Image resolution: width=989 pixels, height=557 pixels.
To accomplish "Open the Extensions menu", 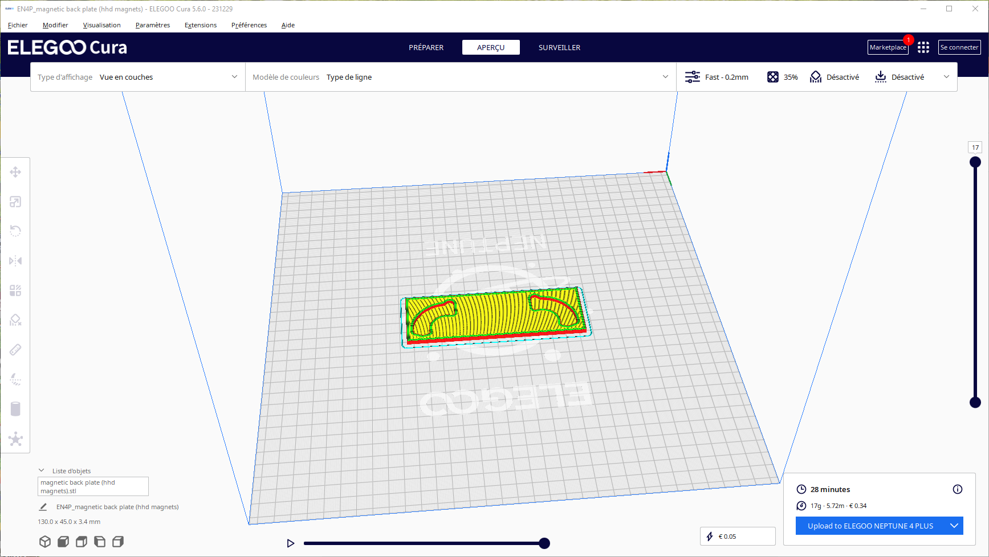I will [201, 25].
